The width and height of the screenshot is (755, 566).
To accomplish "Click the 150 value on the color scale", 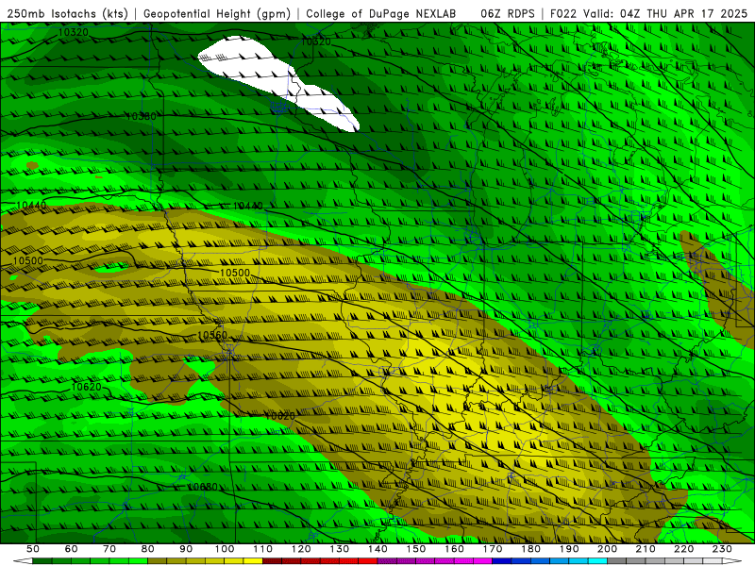I will (x=416, y=549).
